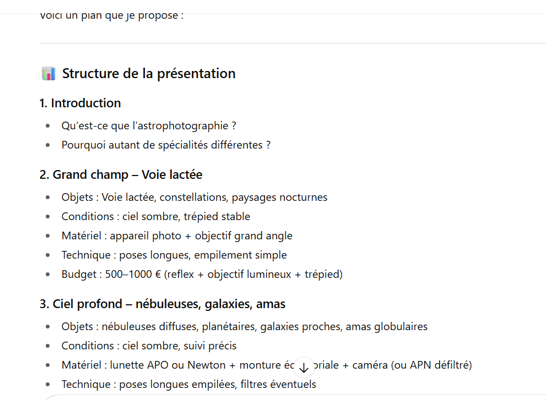Click the "Qu'est-ce que l'astrophotographie ?" bullet

point(149,125)
